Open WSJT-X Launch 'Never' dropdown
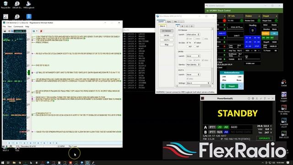The image size is (293, 165). (x=193, y=74)
